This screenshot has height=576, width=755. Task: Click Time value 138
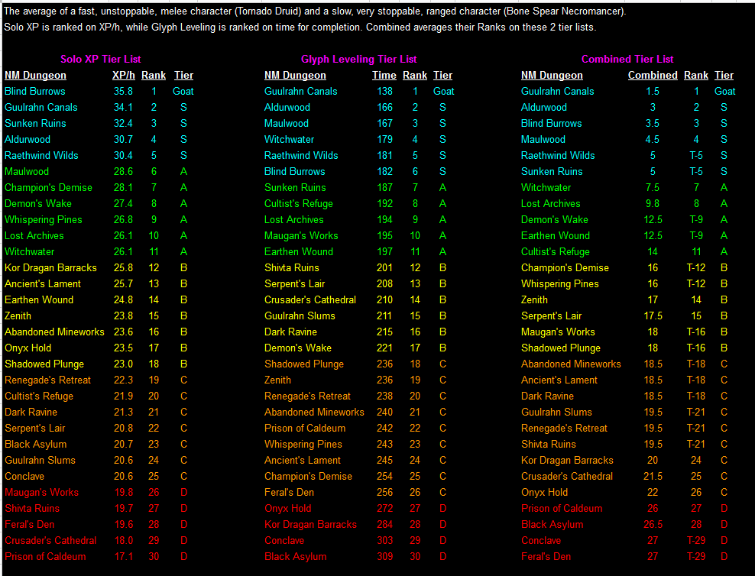click(384, 91)
